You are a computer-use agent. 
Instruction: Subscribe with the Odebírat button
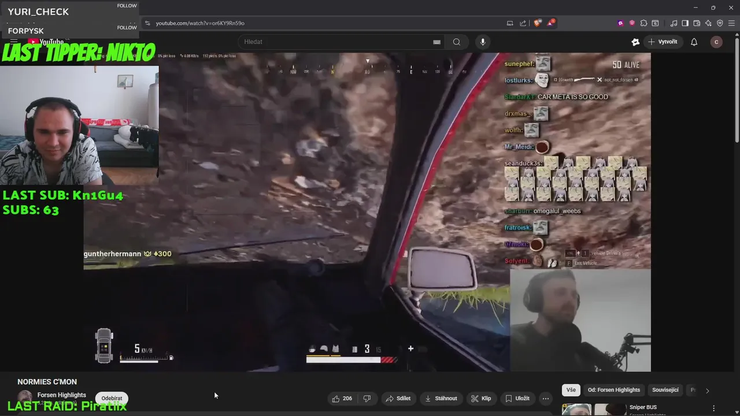(112, 398)
